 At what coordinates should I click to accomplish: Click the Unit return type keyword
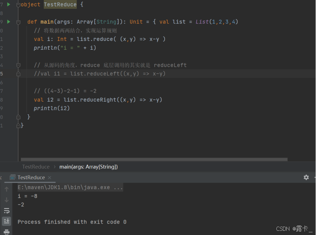136,22
